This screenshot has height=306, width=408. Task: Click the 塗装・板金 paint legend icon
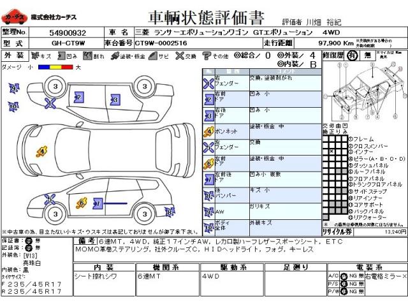tap(116, 56)
